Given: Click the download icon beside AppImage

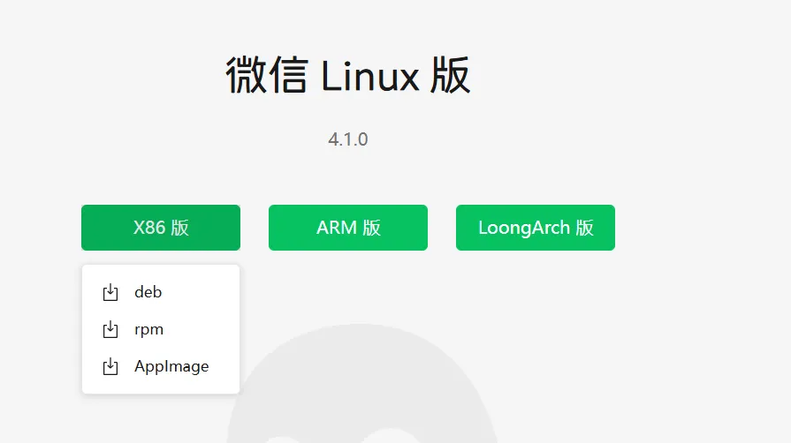Looking at the screenshot, I should 110,366.
